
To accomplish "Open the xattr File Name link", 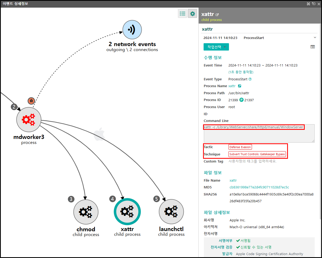I will (x=233, y=180).
